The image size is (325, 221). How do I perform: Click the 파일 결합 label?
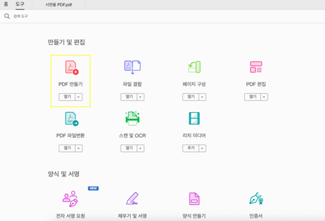132,84
